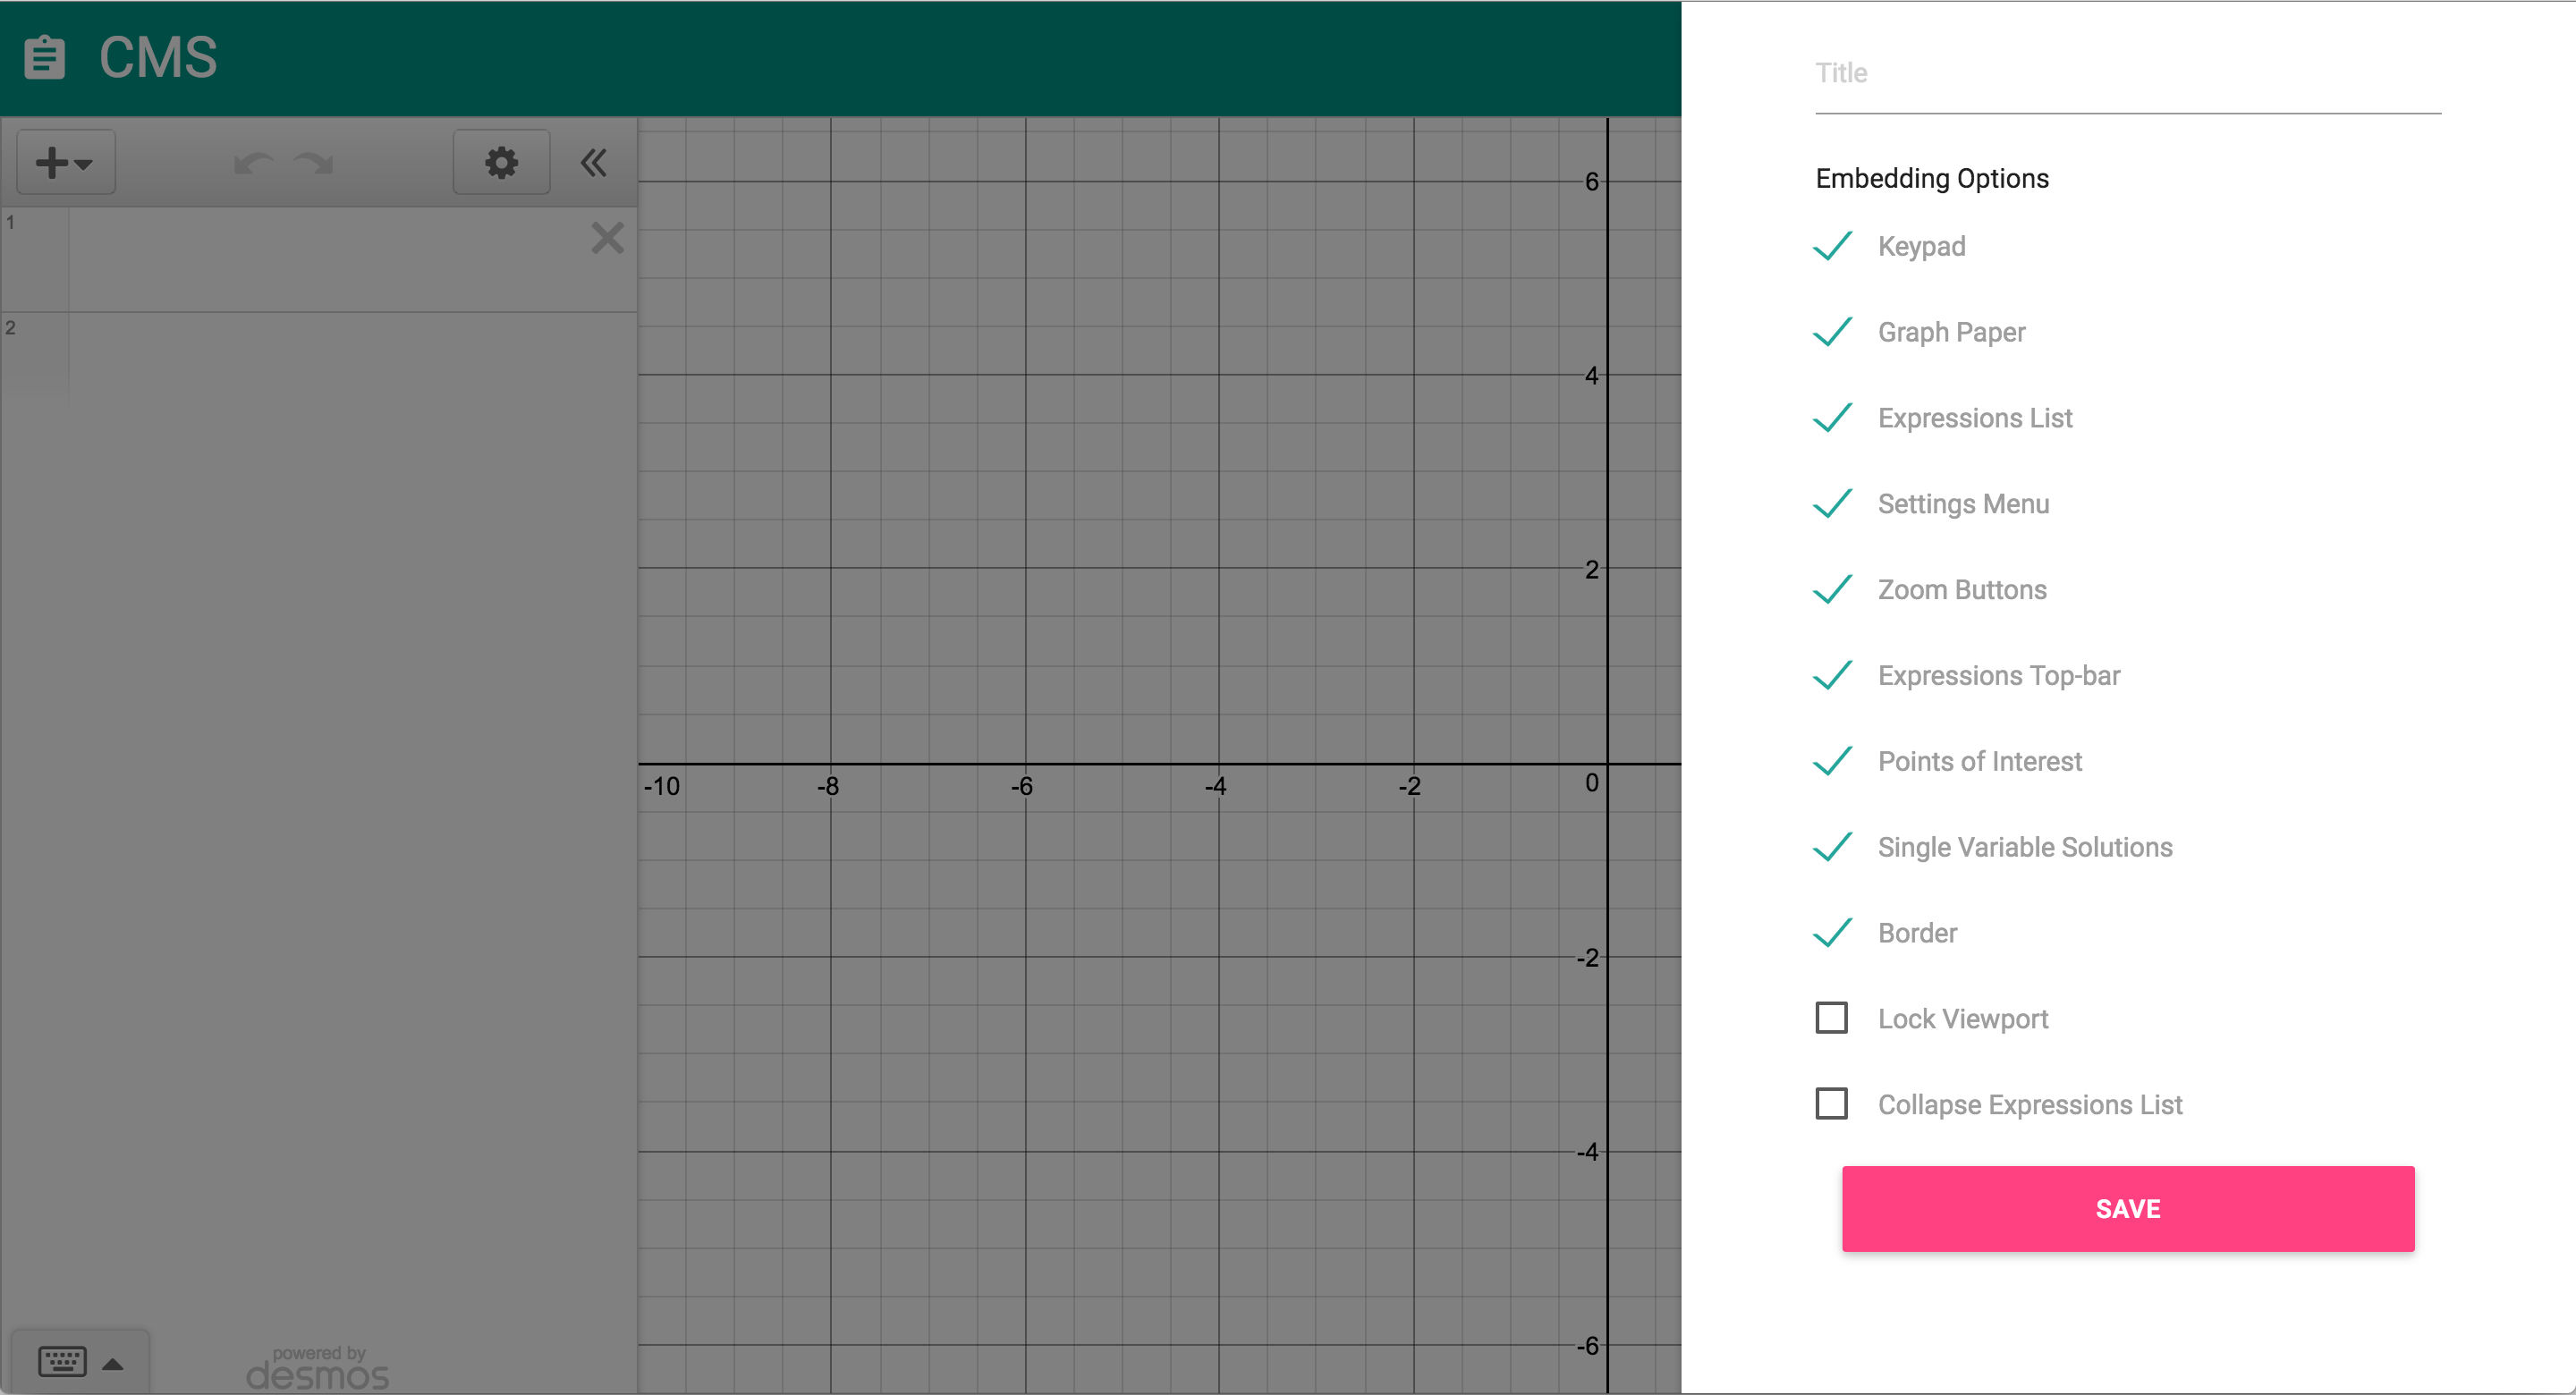
Task: Click the CMS clipboard logo icon
Action: tap(44, 57)
